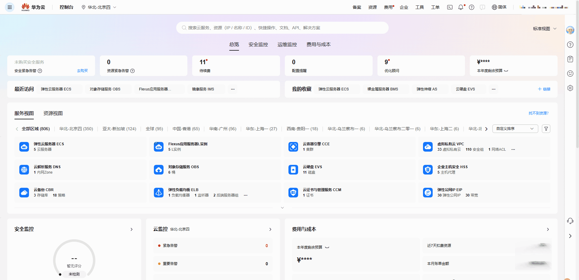Open the service list grid icon
Viewport: 579px width, 280px height.
click(x=10, y=7)
